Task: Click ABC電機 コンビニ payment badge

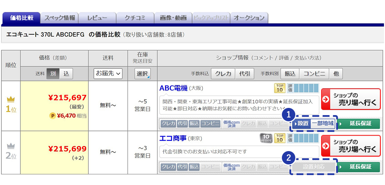Action: coord(210,124)
